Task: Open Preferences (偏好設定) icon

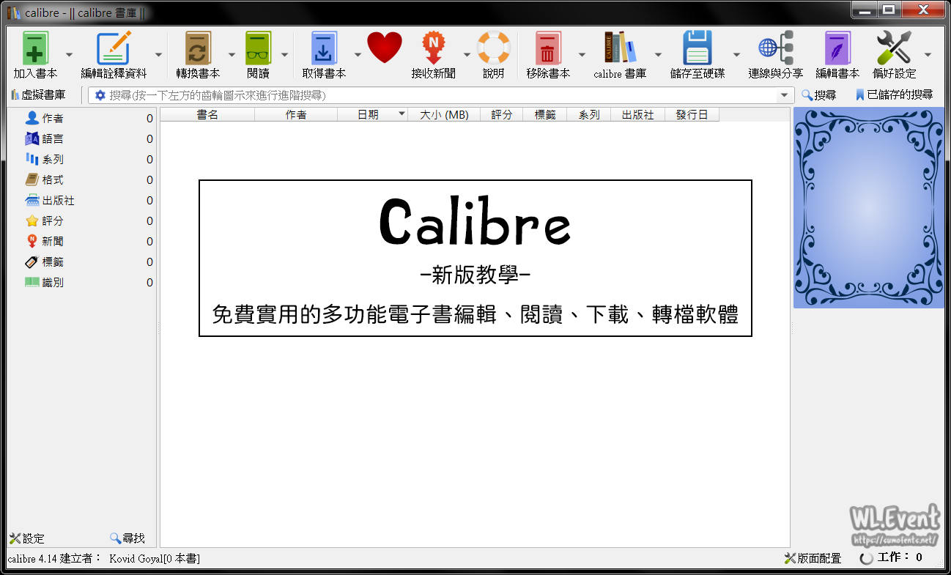Action: click(894, 48)
